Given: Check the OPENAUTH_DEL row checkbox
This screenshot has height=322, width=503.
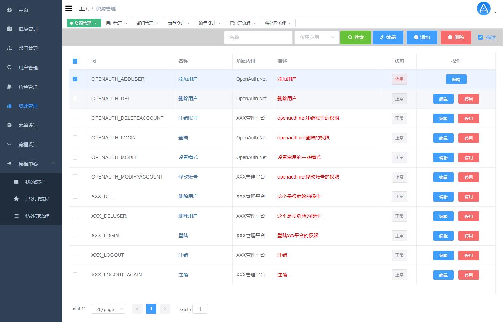Looking at the screenshot, I should pos(75,99).
